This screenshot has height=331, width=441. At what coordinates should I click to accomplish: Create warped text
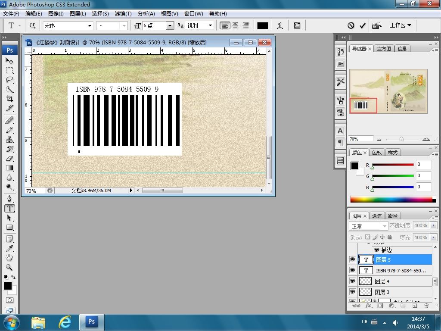[280, 25]
